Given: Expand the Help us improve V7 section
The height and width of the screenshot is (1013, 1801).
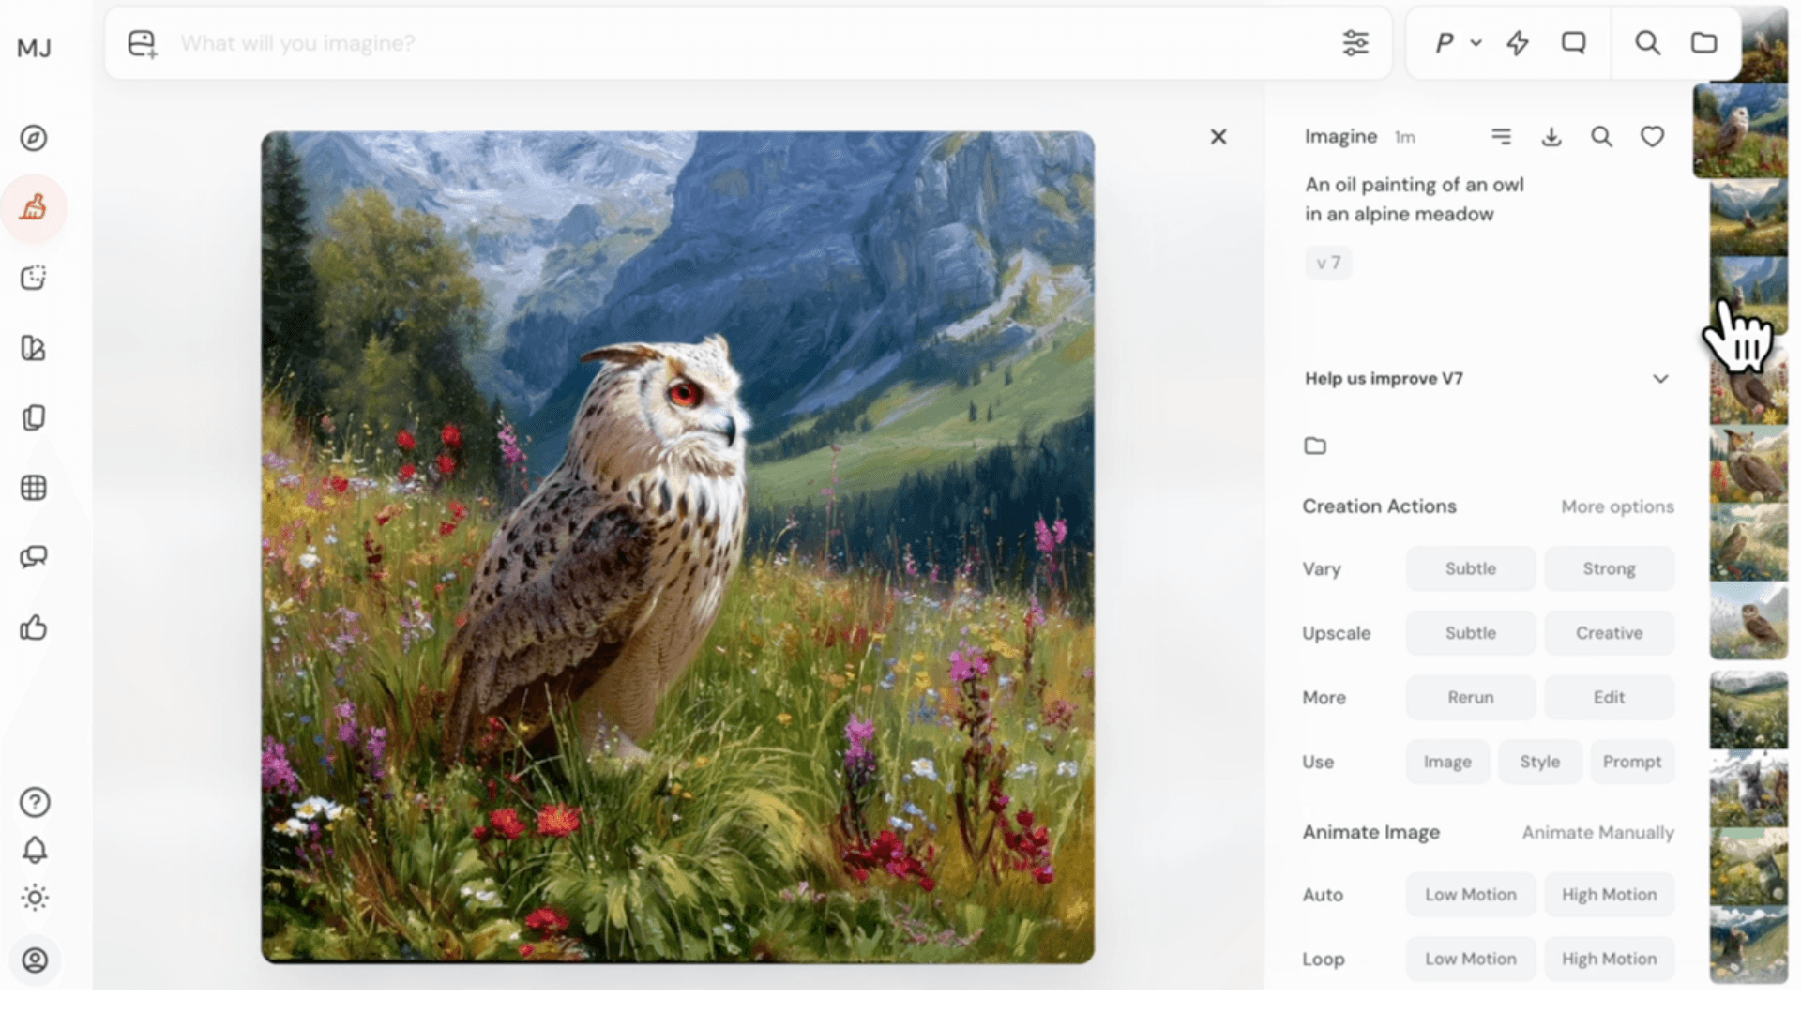Looking at the screenshot, I should pos(1487,379).
